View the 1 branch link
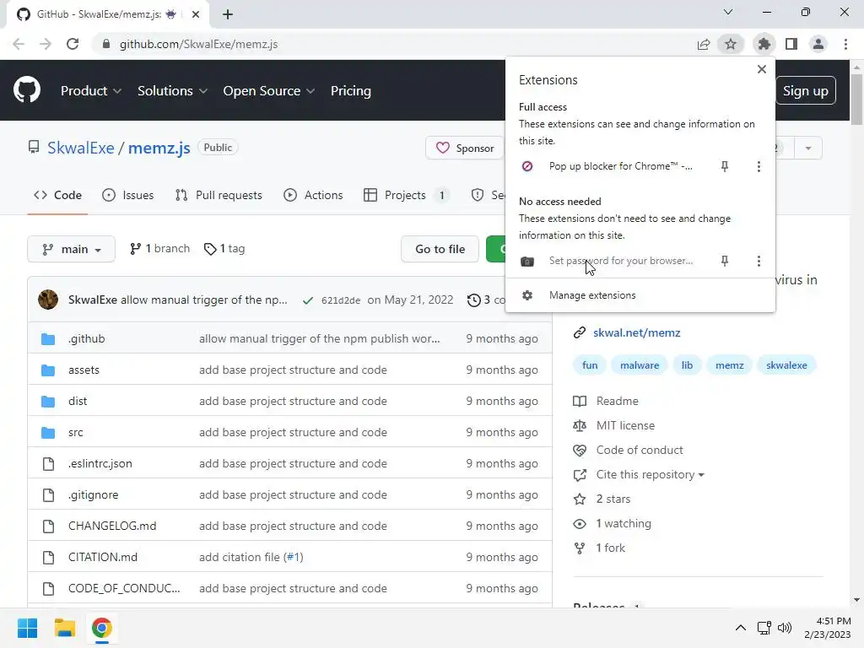Screen dimensions: 864x648 [159, 249]
